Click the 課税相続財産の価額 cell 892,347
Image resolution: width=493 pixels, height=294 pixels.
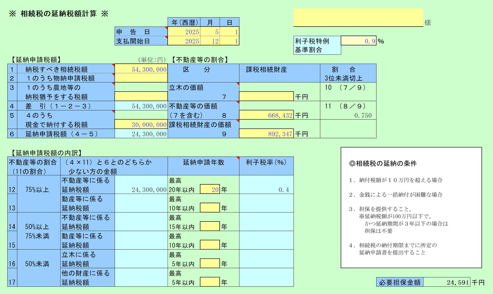[266, 133]
